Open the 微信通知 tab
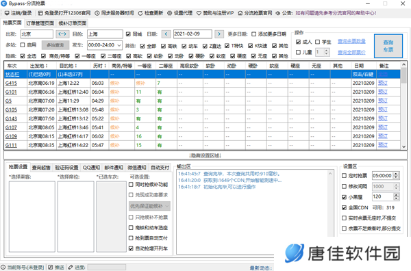 coord(137,167)
